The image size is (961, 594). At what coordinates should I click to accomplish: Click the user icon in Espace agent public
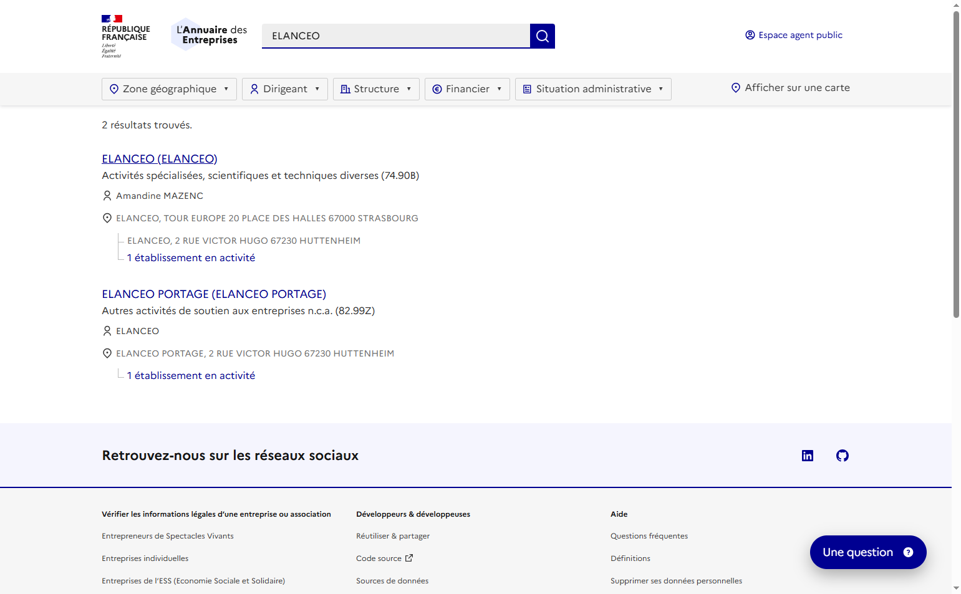(x=750, y=35)
